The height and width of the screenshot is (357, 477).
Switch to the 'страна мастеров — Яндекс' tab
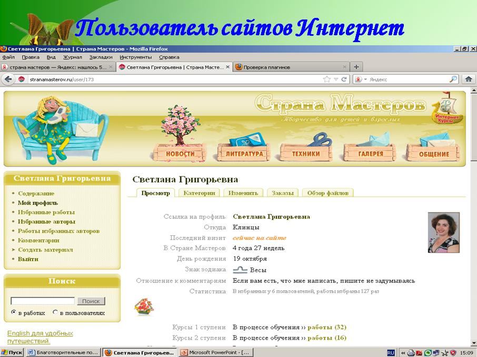click(58, 67)
